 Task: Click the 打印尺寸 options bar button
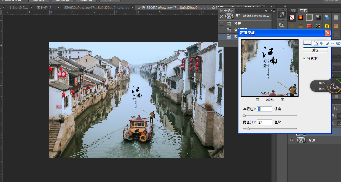[110, 1]
